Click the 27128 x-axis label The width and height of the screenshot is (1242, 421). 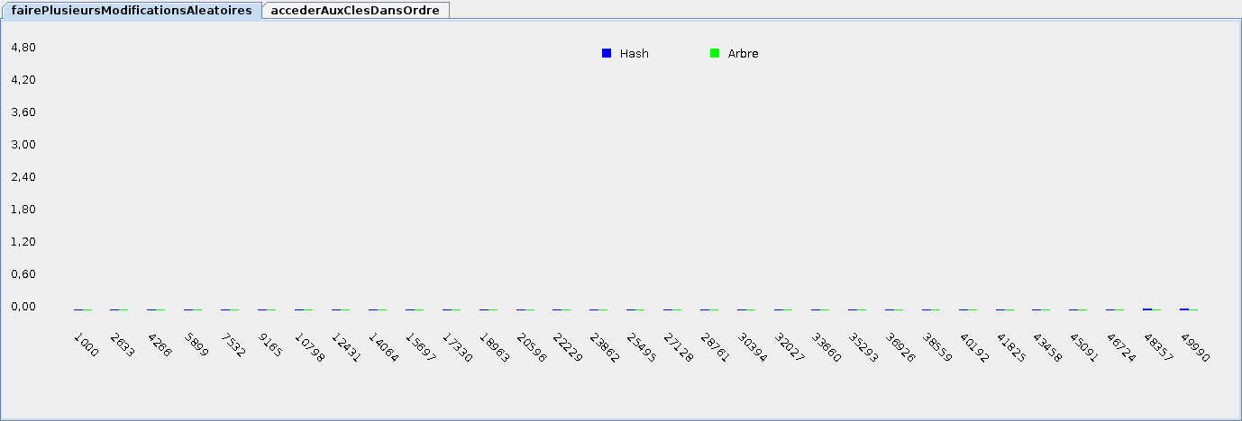click(x=679, y=346)
